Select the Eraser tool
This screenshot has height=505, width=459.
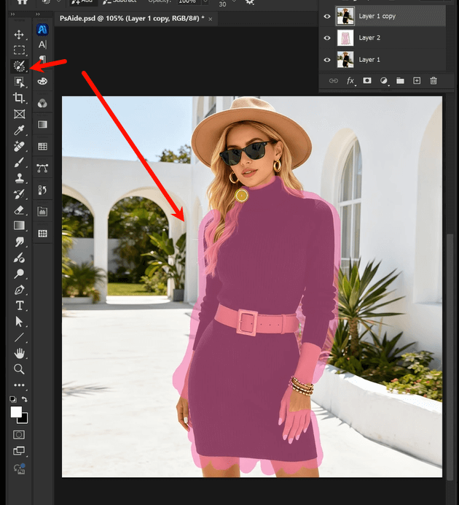coord(20,209)
